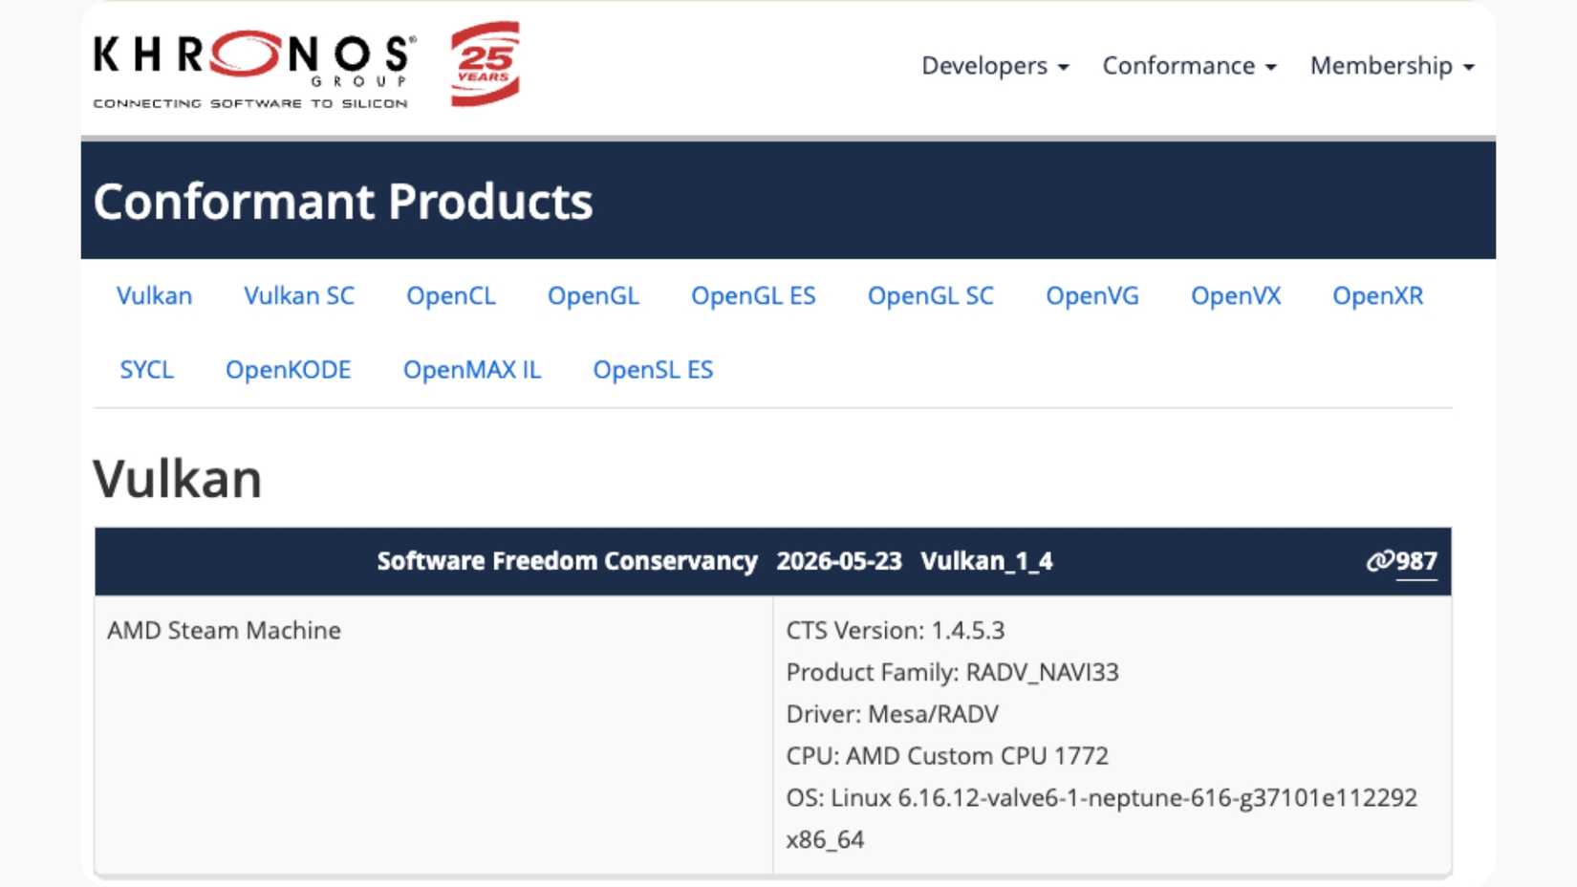Click the 2026-05-23 submission date
Image resolution: width=1577 pixels, height=887 pixels.
click(x=839, y=561)
